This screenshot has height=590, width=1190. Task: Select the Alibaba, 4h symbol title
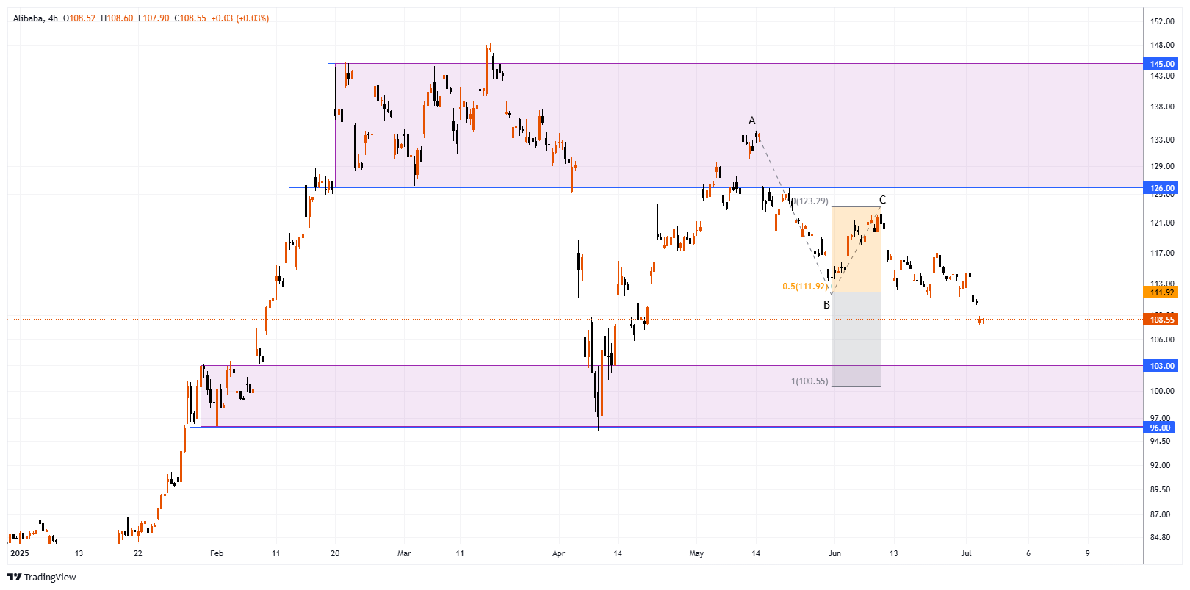point(35,18)
